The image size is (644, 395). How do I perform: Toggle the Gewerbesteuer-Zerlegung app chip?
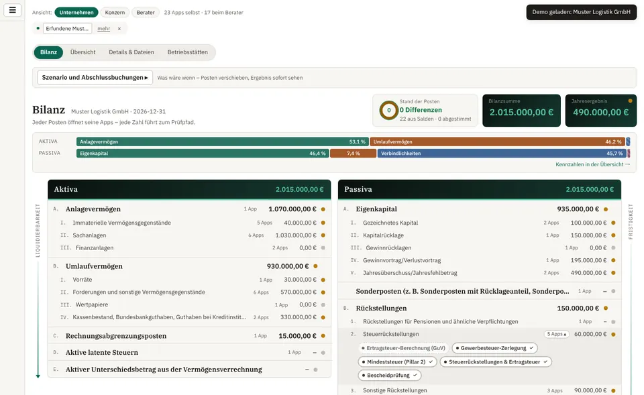point(494,348)
